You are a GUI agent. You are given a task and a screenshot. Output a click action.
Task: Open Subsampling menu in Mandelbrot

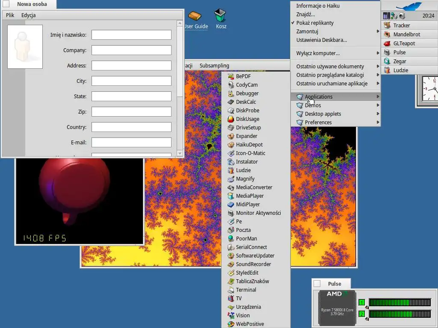point(214,65)
